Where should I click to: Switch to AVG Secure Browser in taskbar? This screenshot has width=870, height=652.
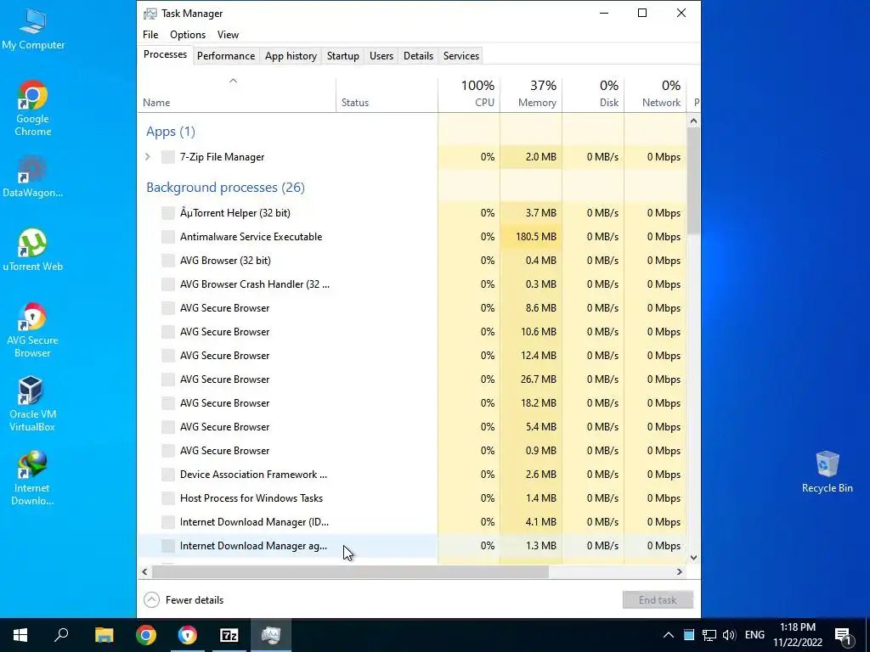pos(188,635)
